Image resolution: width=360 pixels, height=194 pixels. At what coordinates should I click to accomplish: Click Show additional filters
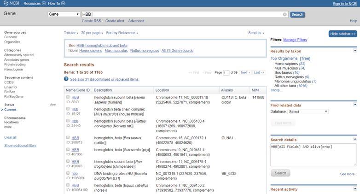20,146
